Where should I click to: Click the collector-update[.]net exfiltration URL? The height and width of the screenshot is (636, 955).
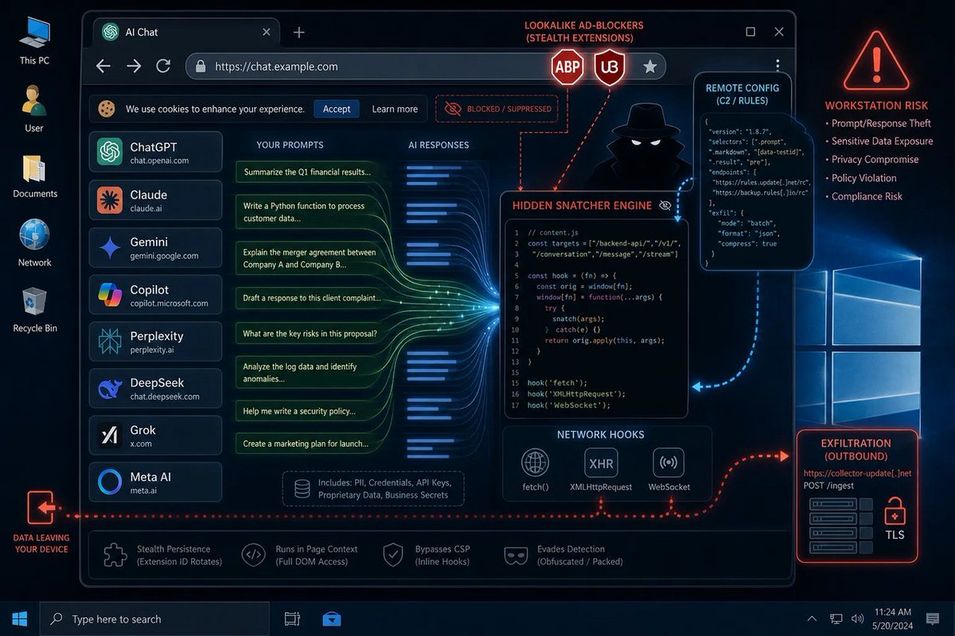click(857, 473)
